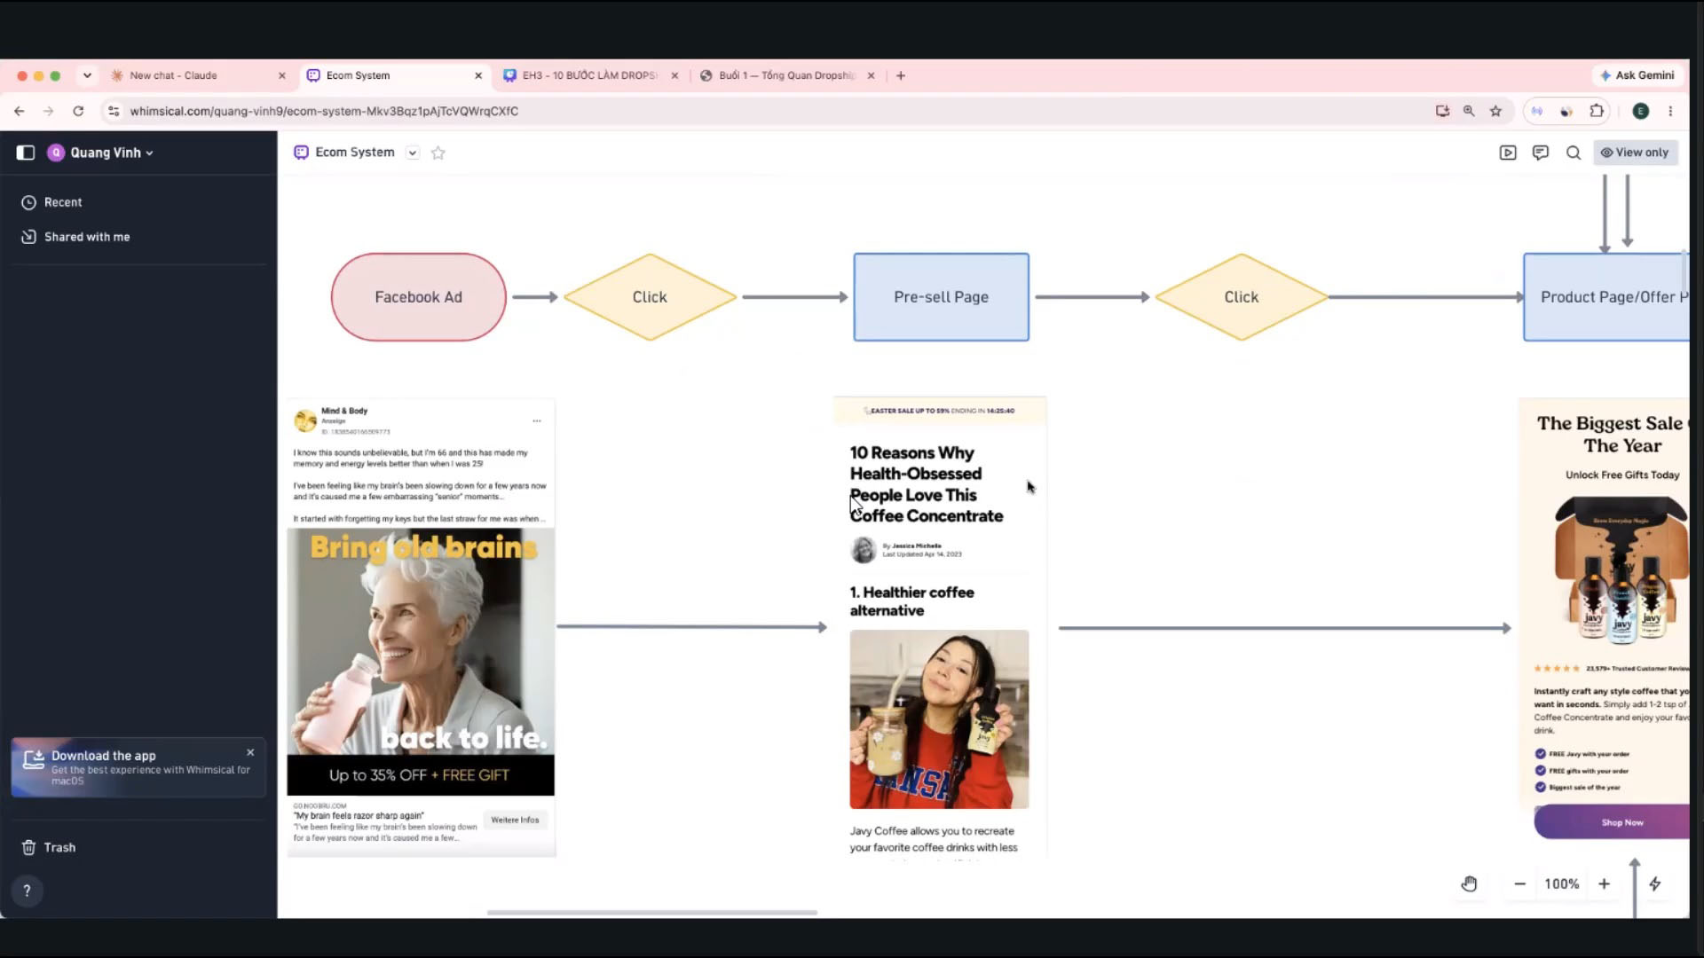Image resolution: width=1704 pixels, height=958 pixels.
Task: Click the Whimsical board icon beside Ecom System
Action: click(x=301, y=153)
